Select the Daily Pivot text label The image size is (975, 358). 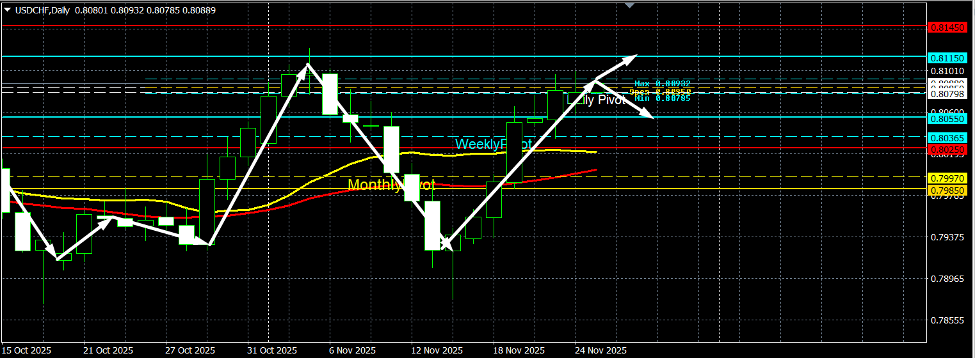[596, 100]
